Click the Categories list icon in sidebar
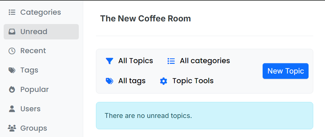Viewport: 325px width, 137px height. pyautogui.click(x=12, y=12)
